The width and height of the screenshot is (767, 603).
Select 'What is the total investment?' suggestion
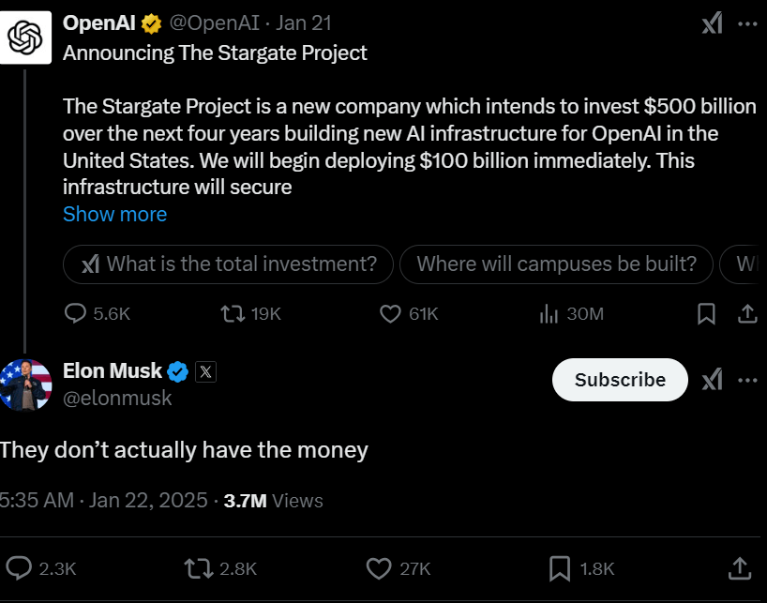point(228,264)
